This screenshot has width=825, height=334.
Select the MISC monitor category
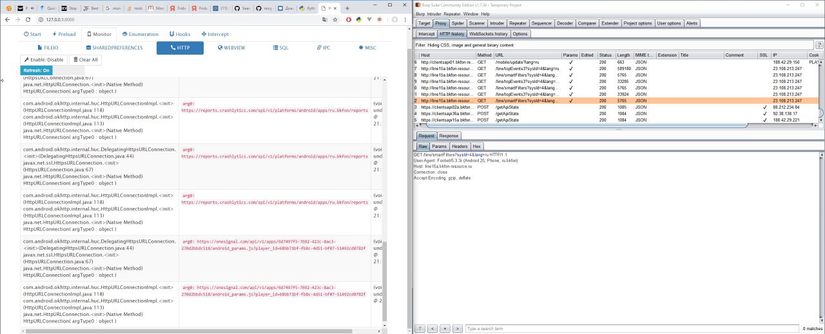366,48
